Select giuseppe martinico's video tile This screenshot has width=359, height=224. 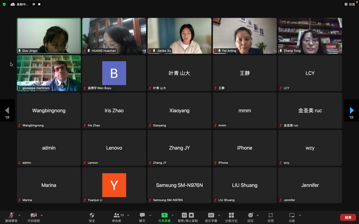(49, 73)
